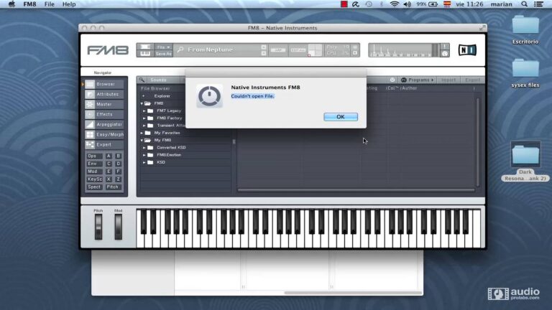
Task: Open Spotlight search in the menu bar
Action: pos(524,4)
